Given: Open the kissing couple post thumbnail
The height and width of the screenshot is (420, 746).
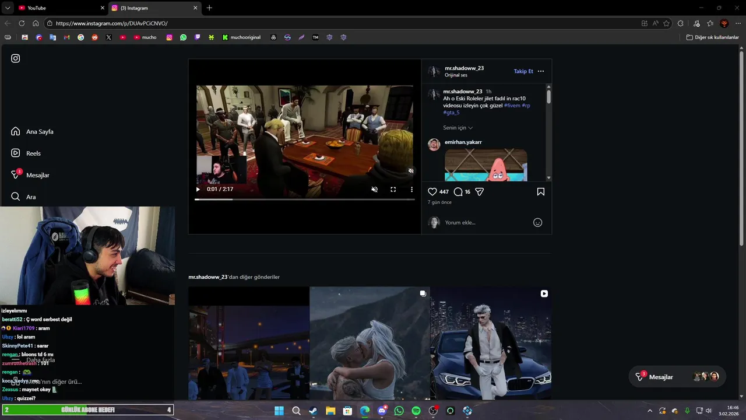Looking at the screenshot, I should [x=370, y=343].
